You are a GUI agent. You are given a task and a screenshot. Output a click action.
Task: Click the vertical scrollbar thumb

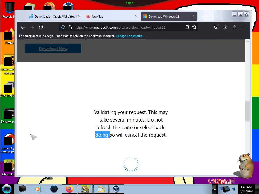(247, 111)
